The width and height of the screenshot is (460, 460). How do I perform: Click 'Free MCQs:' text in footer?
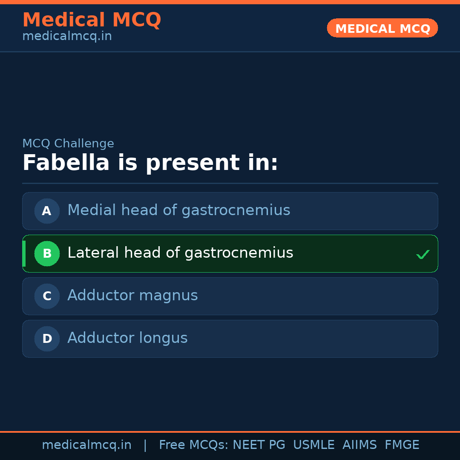194,445
